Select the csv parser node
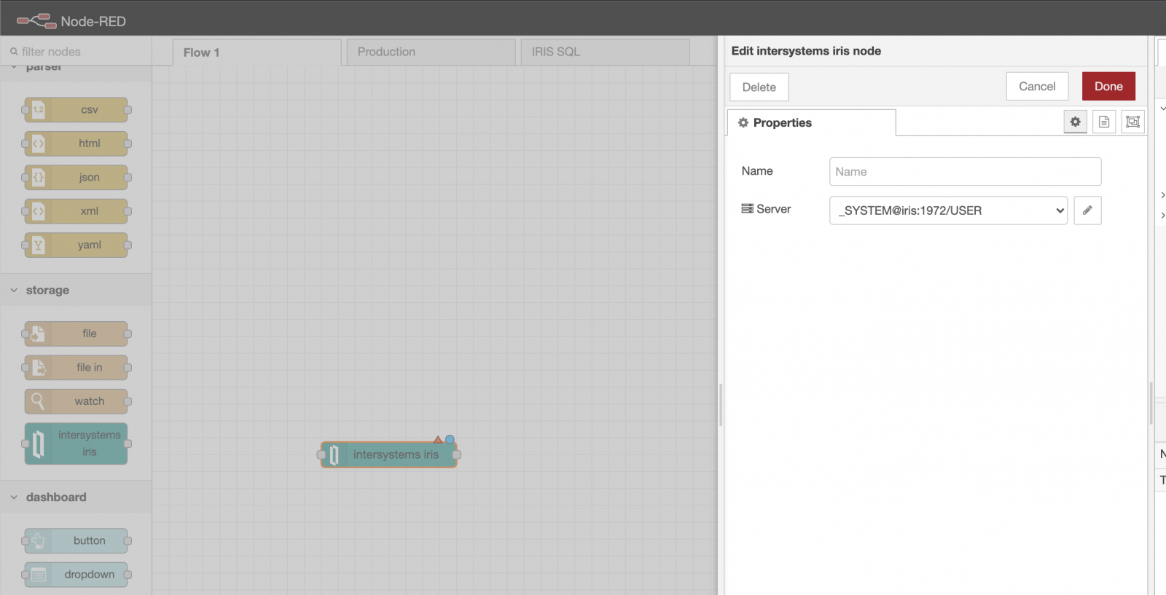 click(x=76, y=110)
